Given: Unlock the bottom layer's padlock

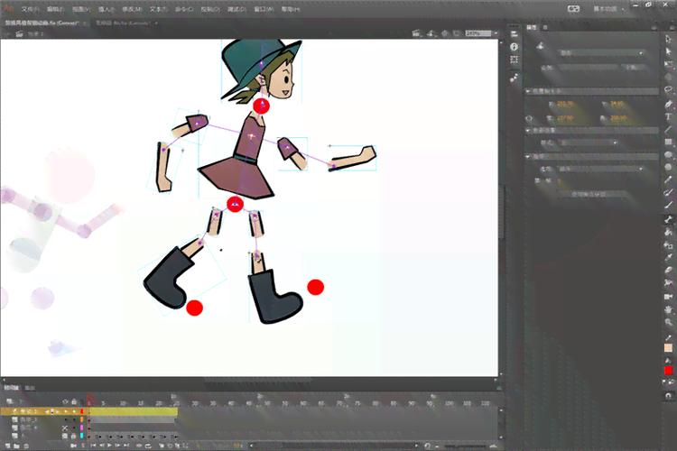Looking at the screenshot, I should [74, 437].
